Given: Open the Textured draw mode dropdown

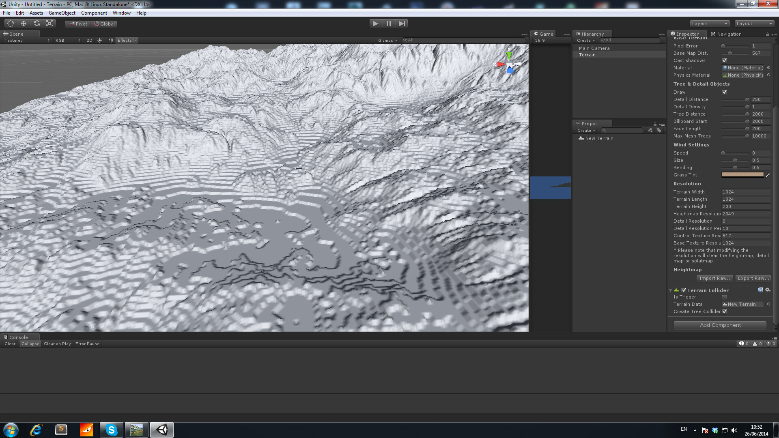Looking at the screenshot, I should [x=24, y=40].
